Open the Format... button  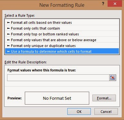(x=104, y=98)
